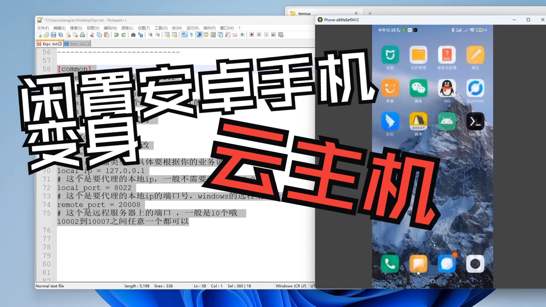Open the 米家 app on phone
This screenshot has height=307, width=546.
(390, 55)
